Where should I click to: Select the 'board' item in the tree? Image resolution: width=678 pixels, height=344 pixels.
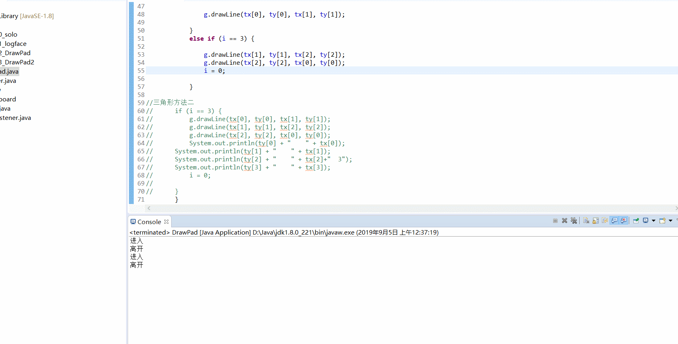pos(8,99)
